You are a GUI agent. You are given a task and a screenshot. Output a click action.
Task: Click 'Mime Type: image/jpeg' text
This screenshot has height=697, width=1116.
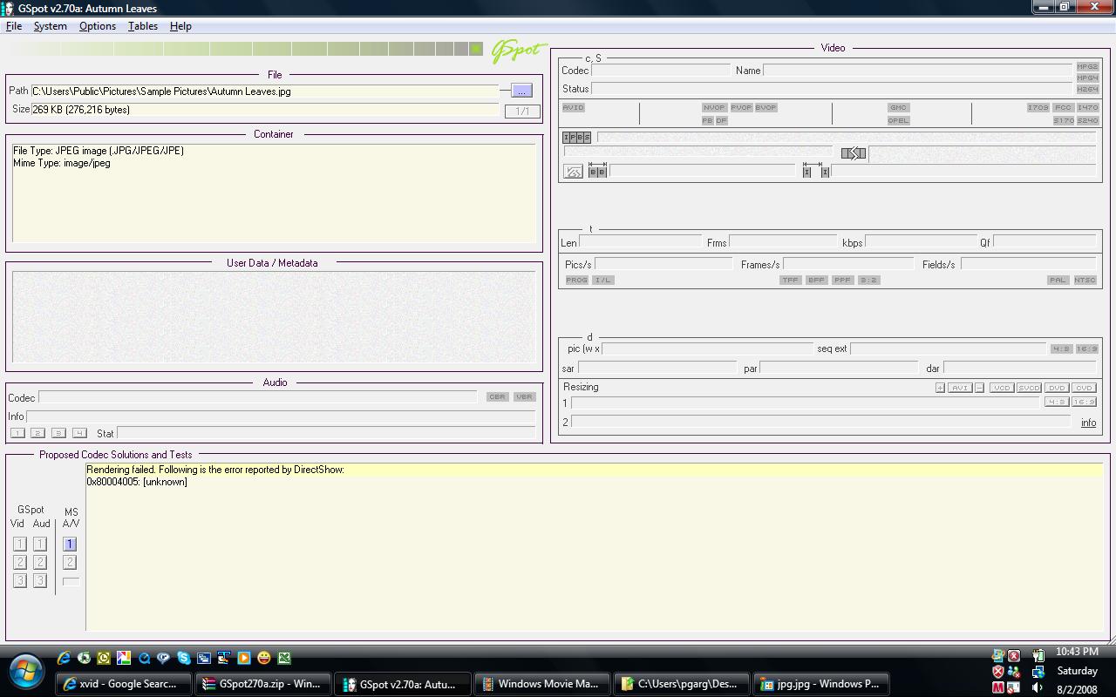62,163
